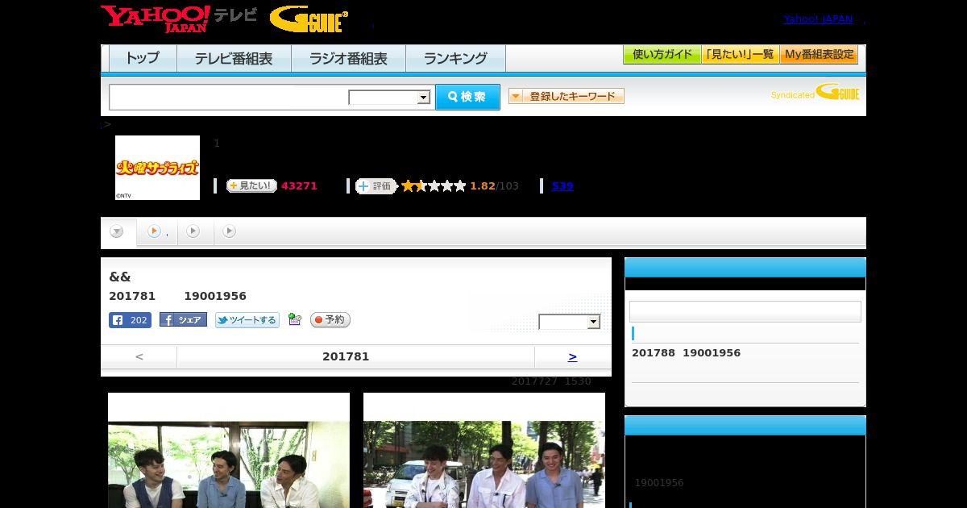Expand the search category dropdown
This screenshot has height=508, width=967.
389,98
